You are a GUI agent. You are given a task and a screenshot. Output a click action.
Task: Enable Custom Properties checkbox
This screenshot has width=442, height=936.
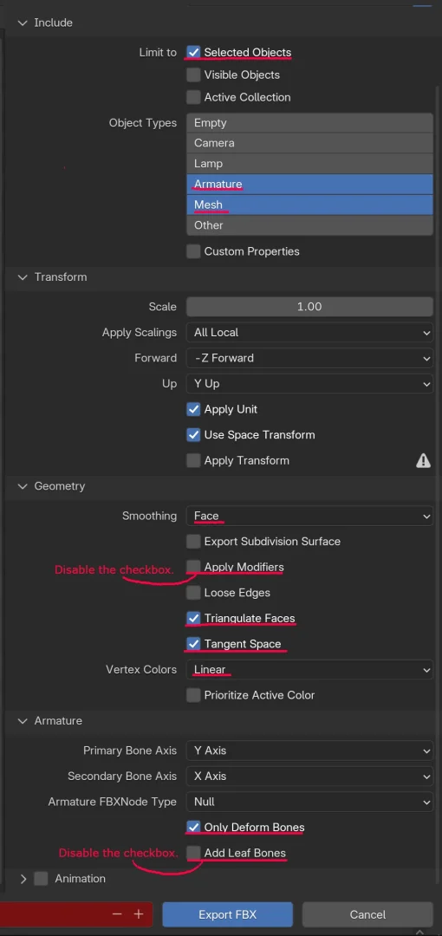click(193, 251)
